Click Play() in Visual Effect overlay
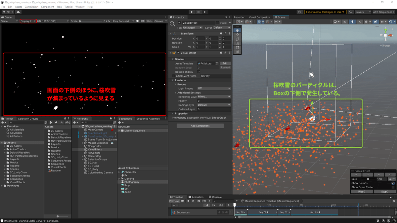The image size is (397, 223). 362,192
